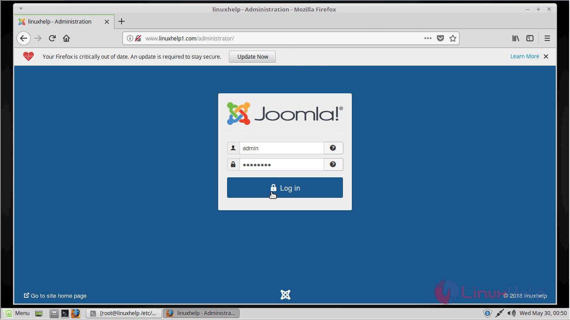Image resolution: width=570 pixels, height=320 pixels.
Task: Show site information icon in URL bar
Action: point(130,38)
